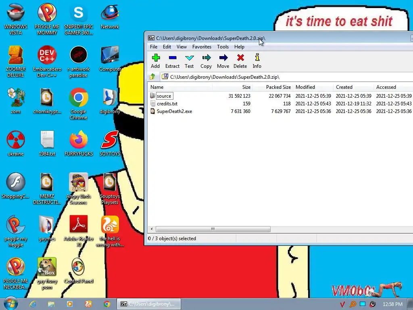
Task: Open the File menu
Action: coord(154,47)
